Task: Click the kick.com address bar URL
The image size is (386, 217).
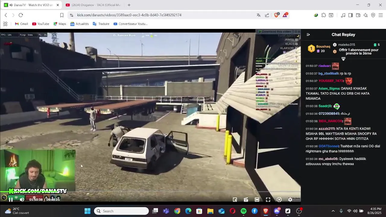Action: tap(129, 15)
